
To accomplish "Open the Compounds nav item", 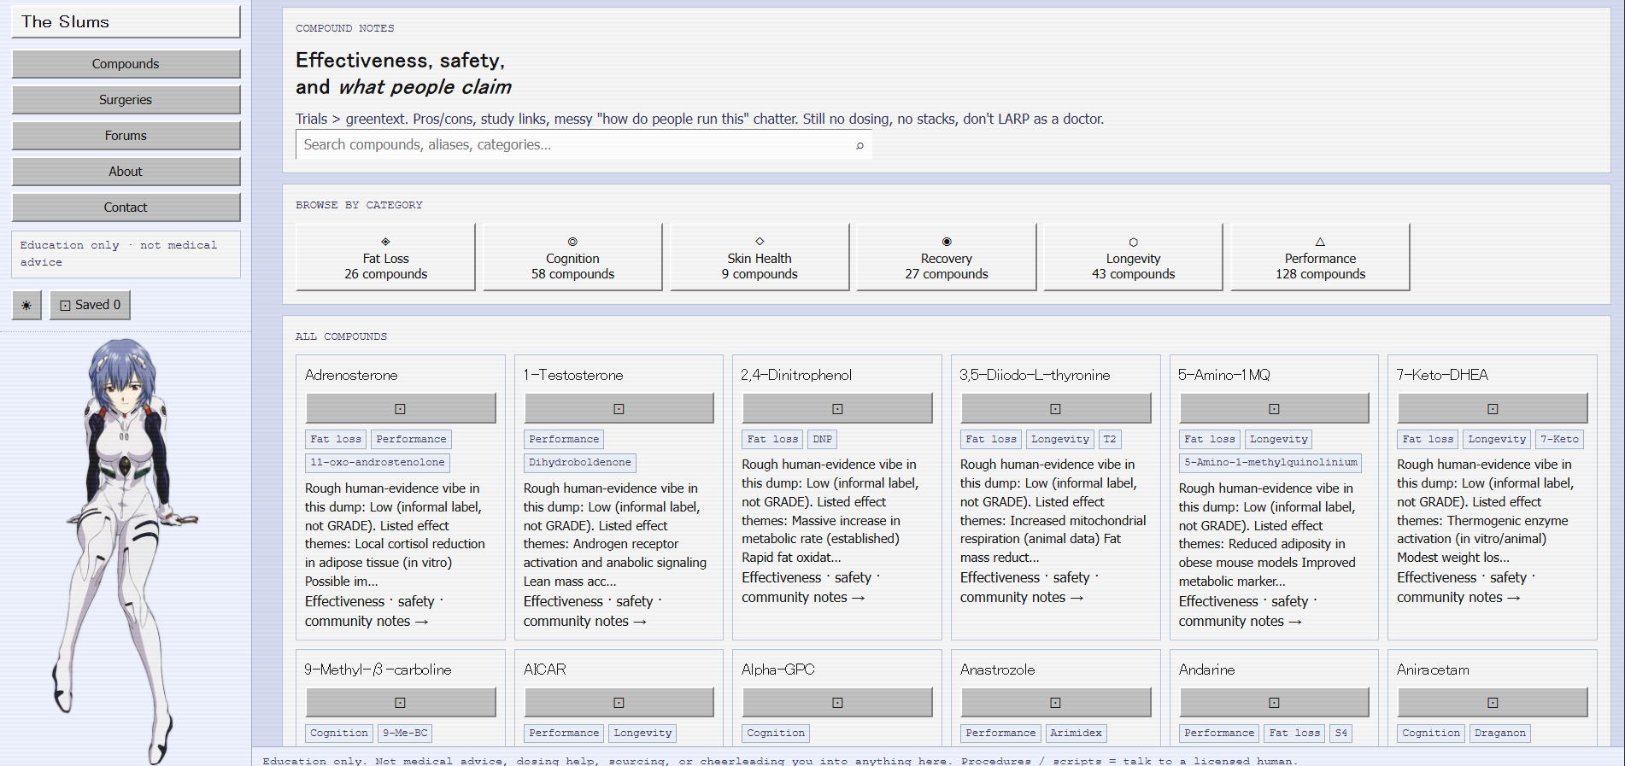I will point(126,64).
